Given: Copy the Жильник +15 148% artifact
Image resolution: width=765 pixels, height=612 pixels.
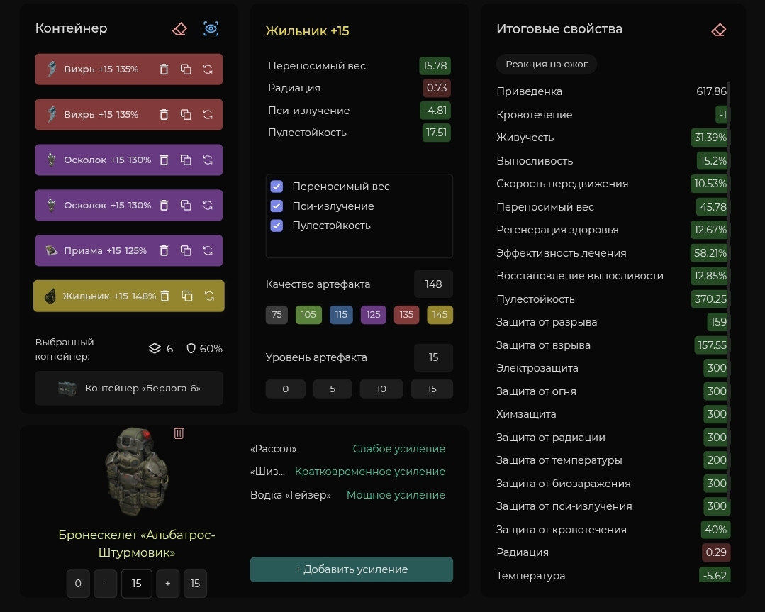Looking at the screenshot, I should click(187, 296).
